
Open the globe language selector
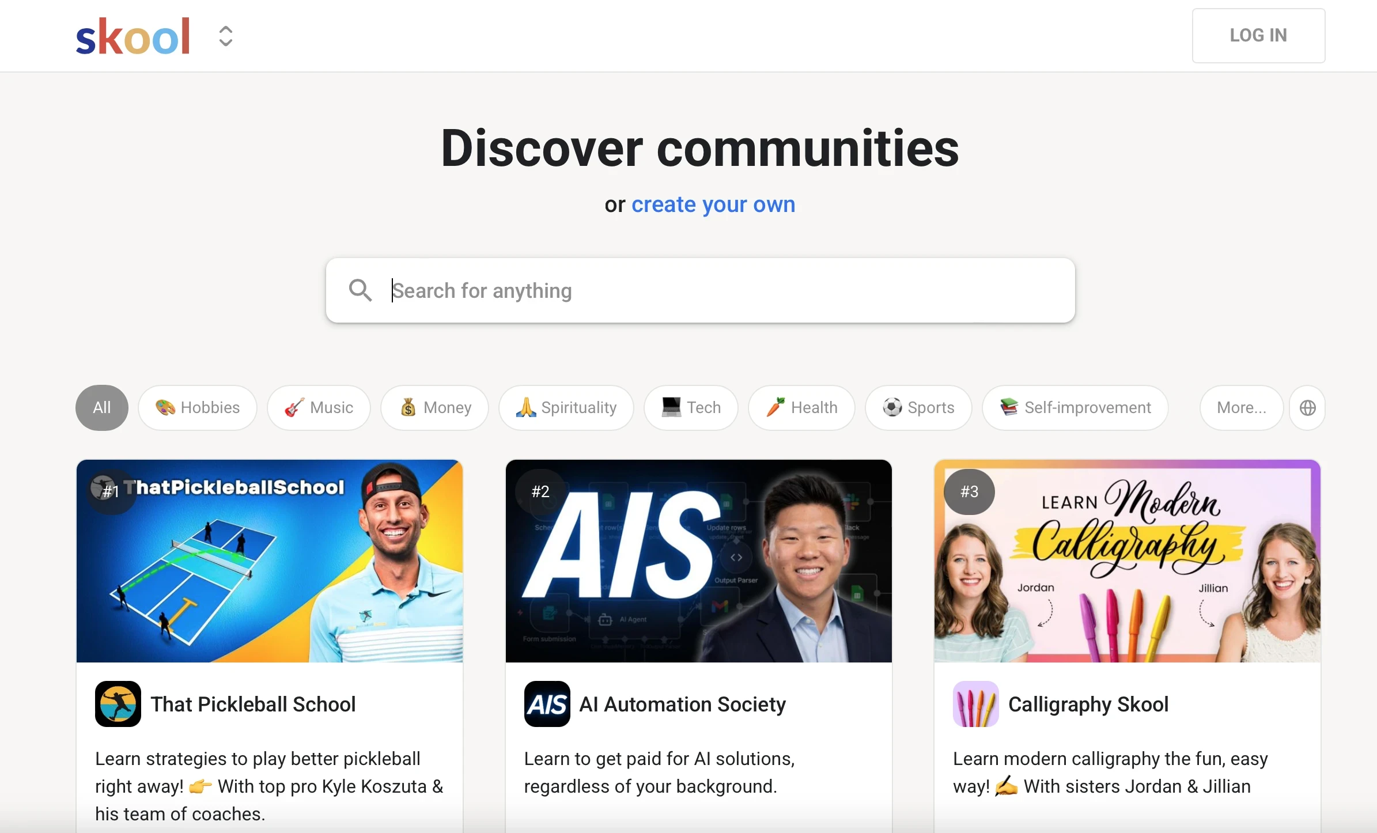point(1307,408)
